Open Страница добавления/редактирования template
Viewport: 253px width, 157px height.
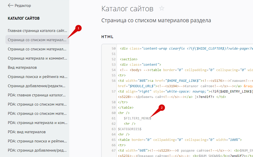click(37, 86)
